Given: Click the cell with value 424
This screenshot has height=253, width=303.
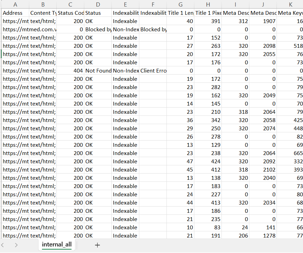Looking at the screenshot, I should (x=208, y=161).
